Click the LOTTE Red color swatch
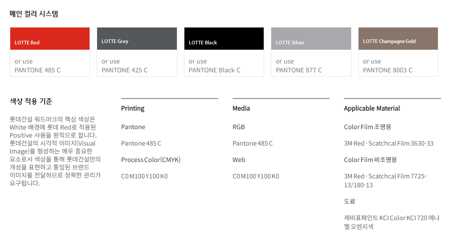Viewport: 449px width, 245px height. point(50,39)
